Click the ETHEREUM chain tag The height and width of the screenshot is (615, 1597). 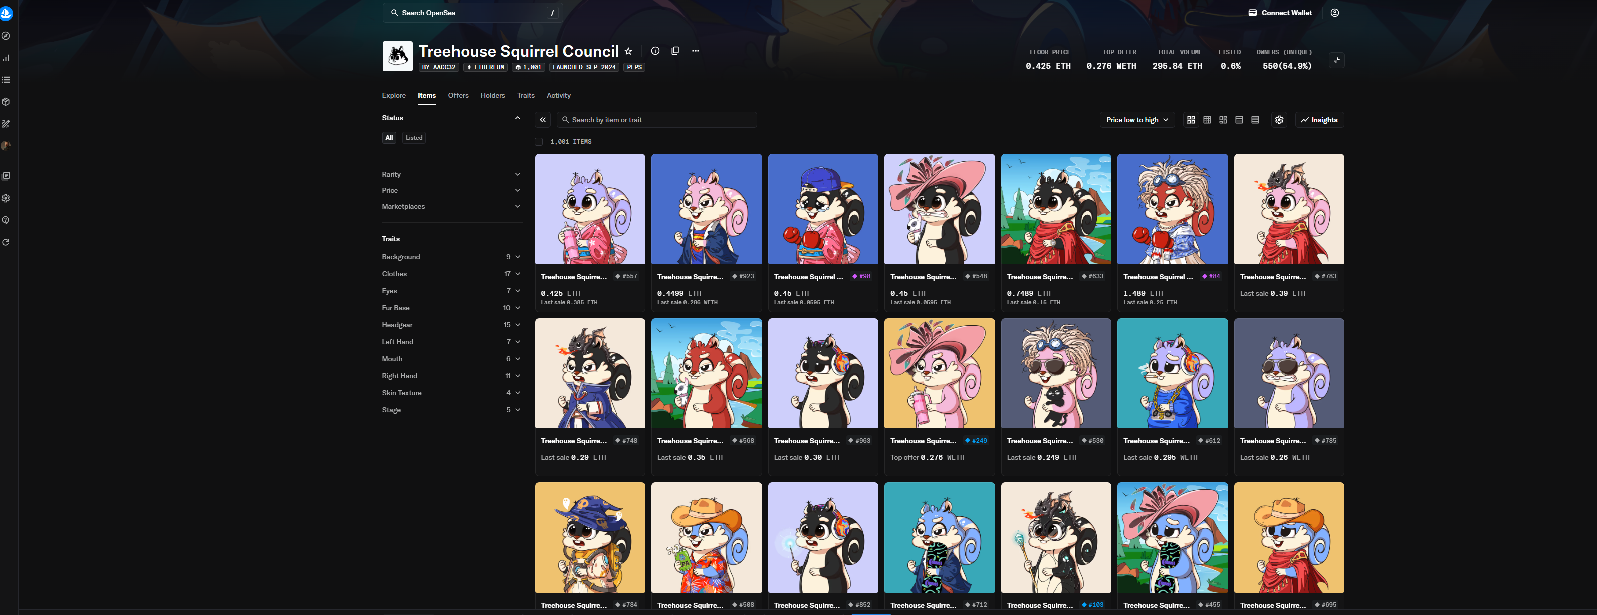pyautogui.click(x=486, y=67)
